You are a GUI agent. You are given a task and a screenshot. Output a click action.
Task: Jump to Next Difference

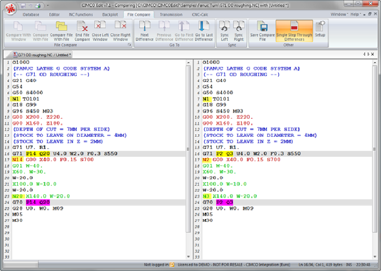145,31
